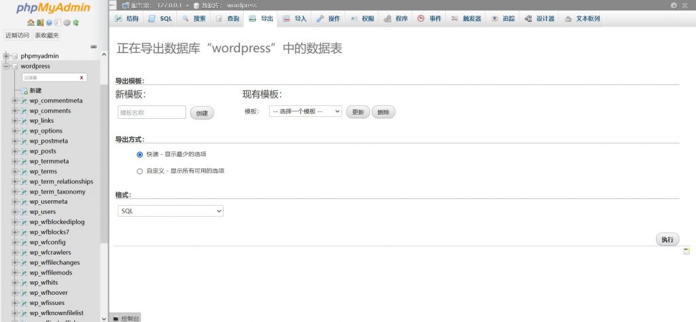
Task: Open the 权限 privileges tab
Action: click(362, 18)
